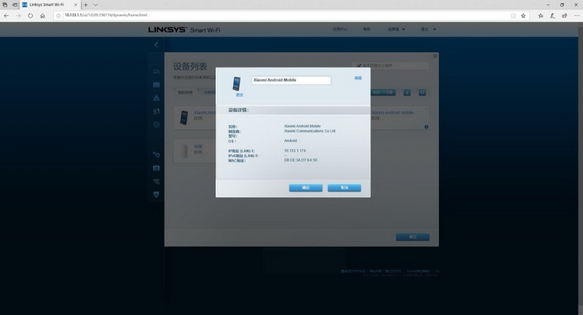Open the tab preview dropdown chevron
Image resolution: width=583 pixels, height=315 pixels.
coord(95,5)
